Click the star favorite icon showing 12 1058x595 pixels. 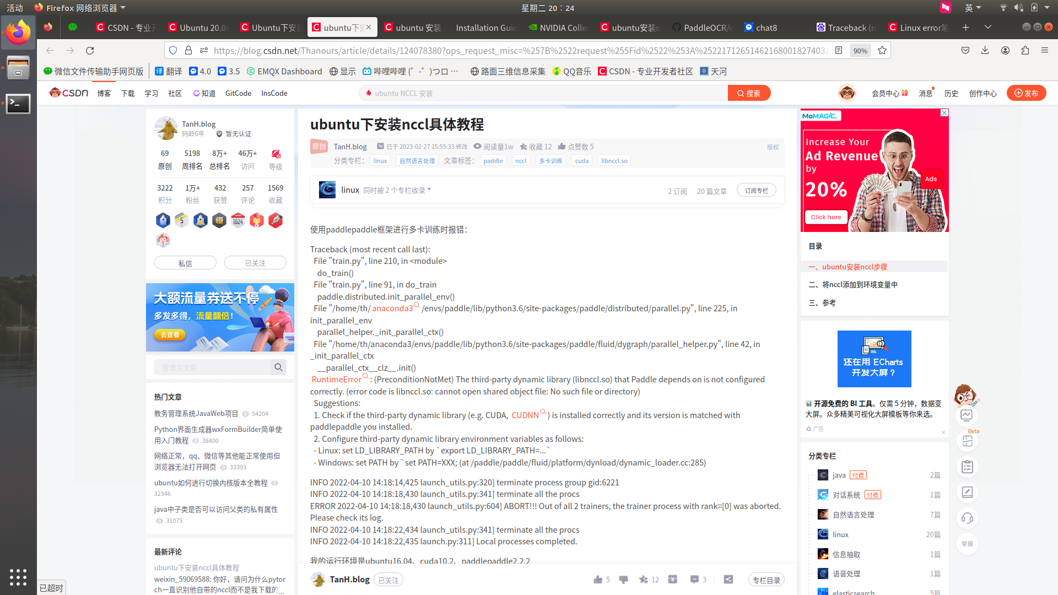[x=644, y=580]
